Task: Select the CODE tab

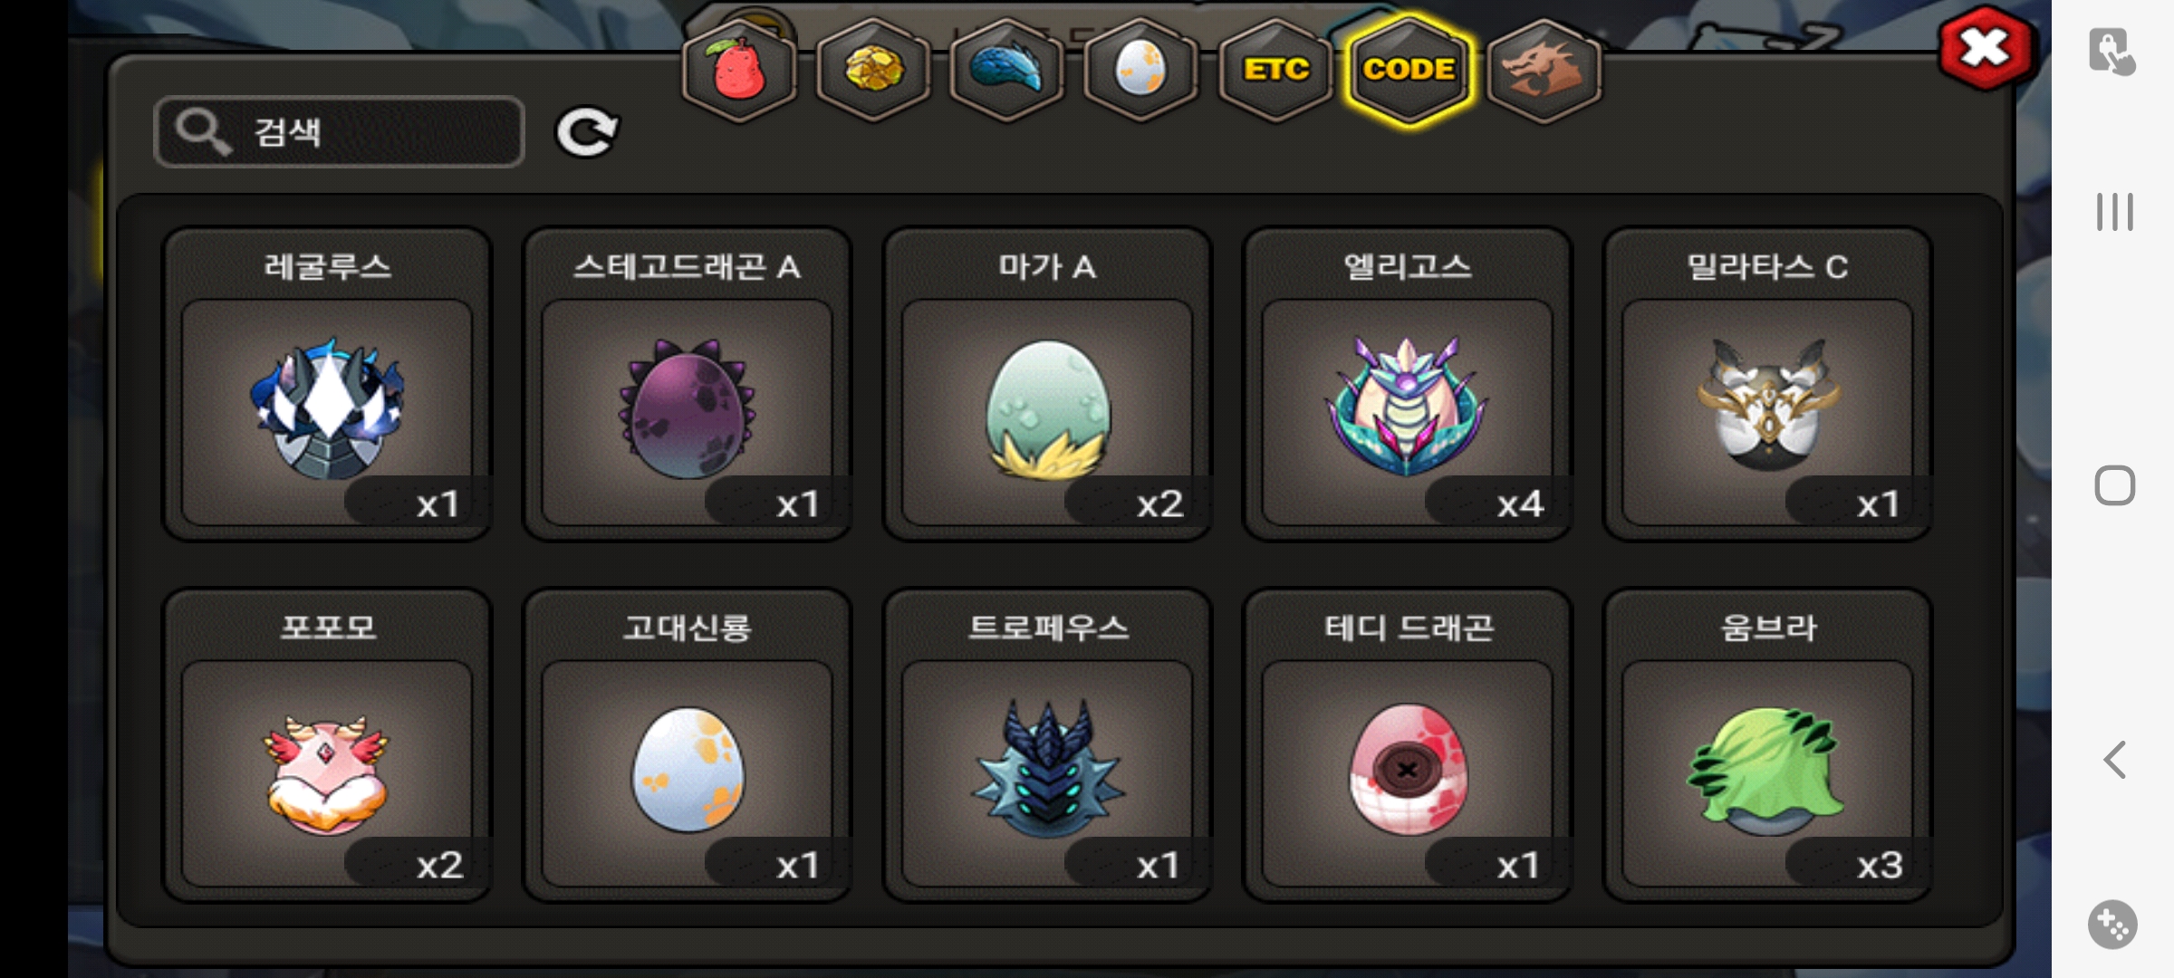Action: click(x=1409, y=70)
